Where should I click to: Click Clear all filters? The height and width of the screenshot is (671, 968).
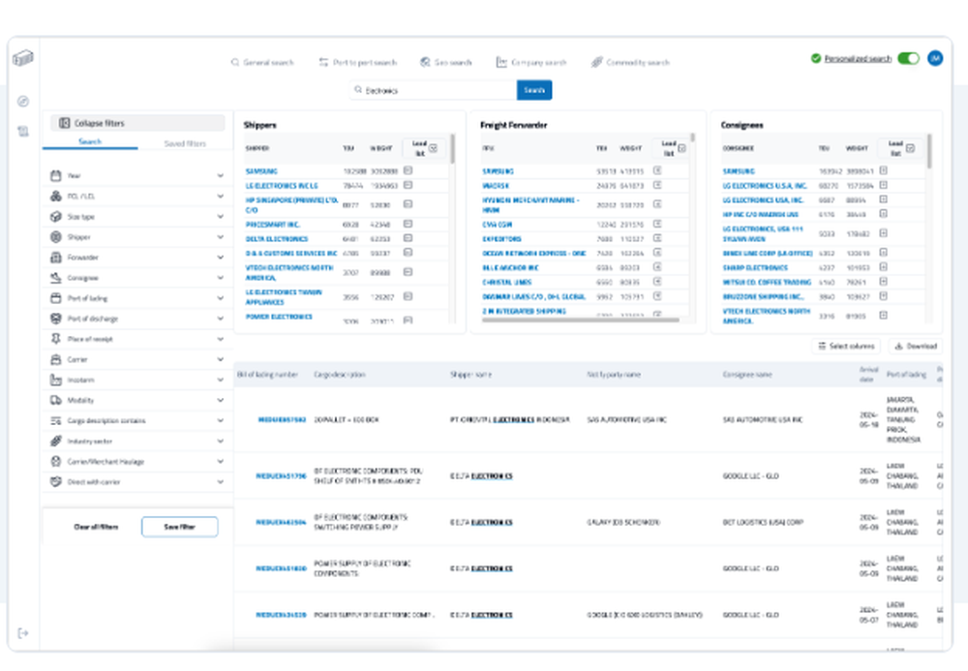[96, 527]
